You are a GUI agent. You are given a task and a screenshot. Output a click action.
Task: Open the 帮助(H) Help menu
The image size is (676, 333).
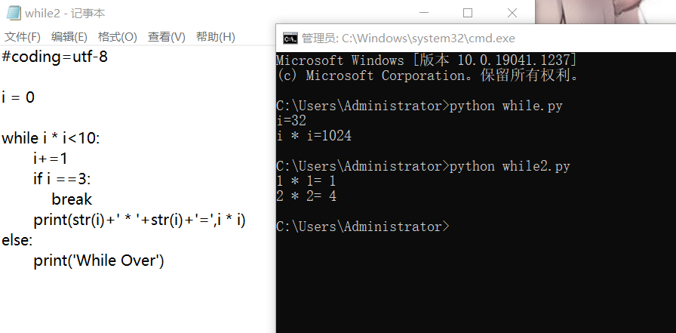pyautogui.click(x=215, y=37)
